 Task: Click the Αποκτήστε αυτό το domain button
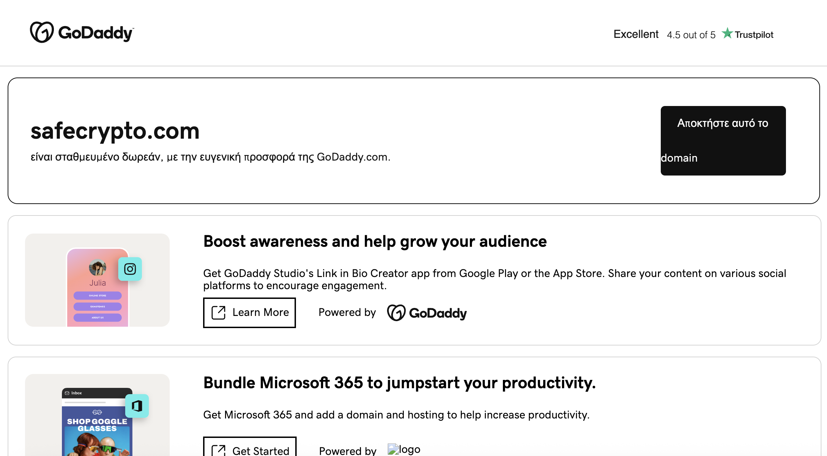[723, 141]
